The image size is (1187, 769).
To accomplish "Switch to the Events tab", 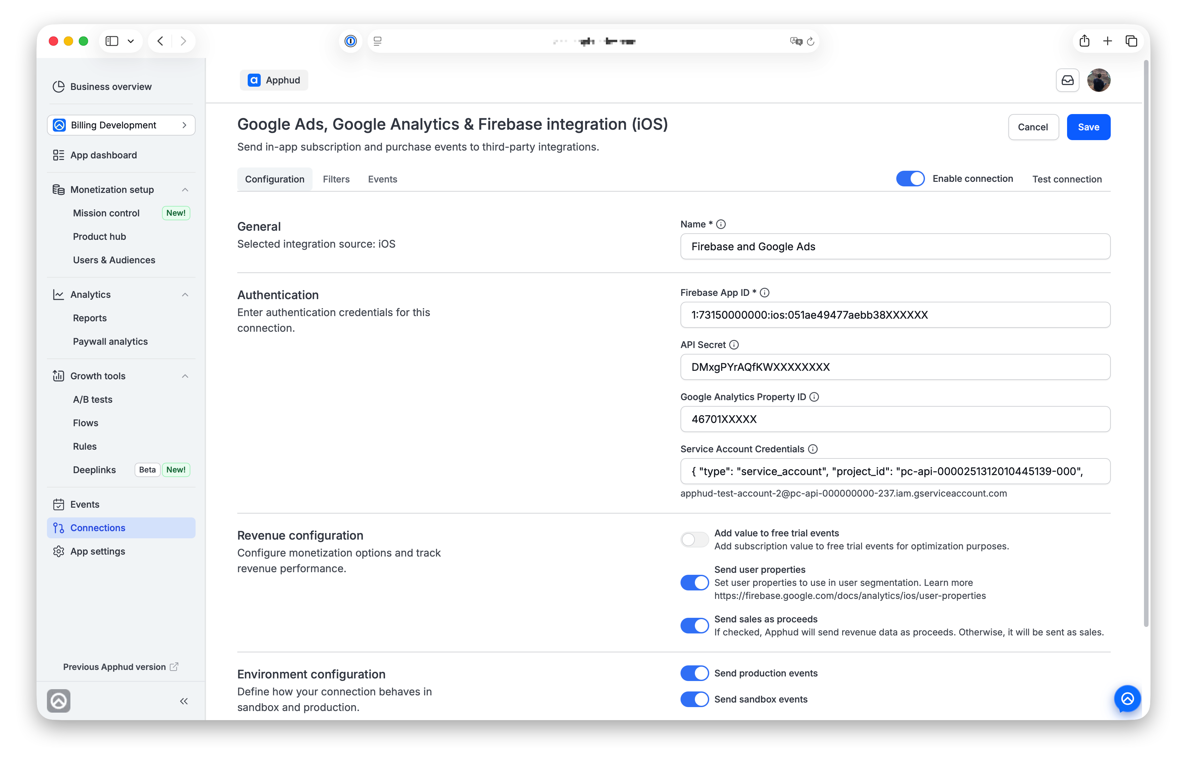I will pyautogui.click(x=383, y=179).
